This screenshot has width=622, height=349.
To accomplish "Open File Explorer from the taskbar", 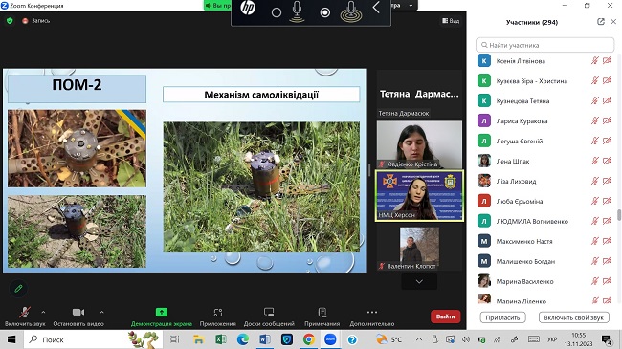I will (198, 339).
